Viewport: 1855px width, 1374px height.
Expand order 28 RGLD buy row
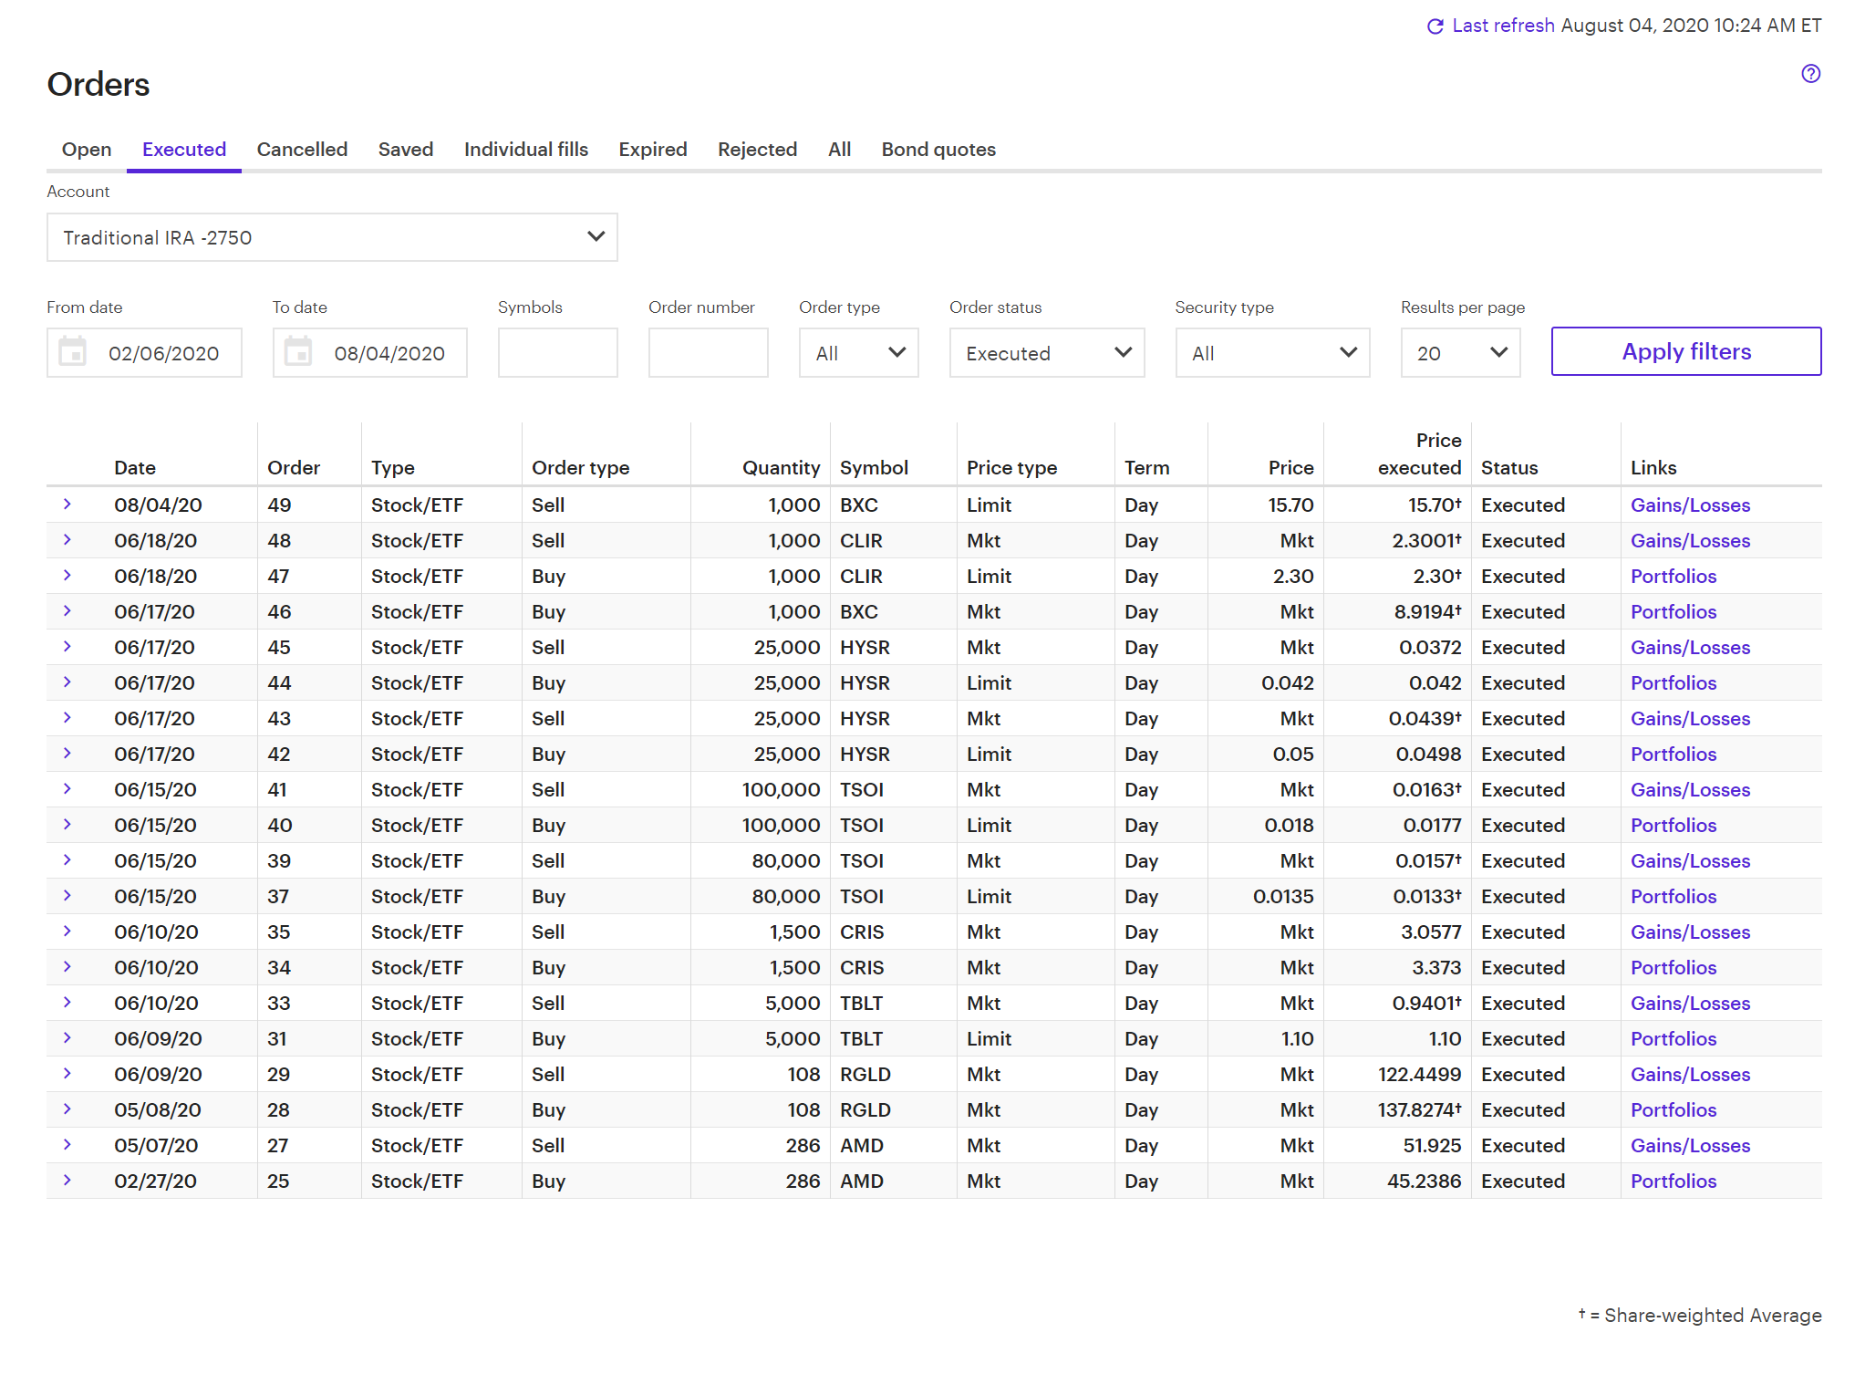[x=67, y=1109]
